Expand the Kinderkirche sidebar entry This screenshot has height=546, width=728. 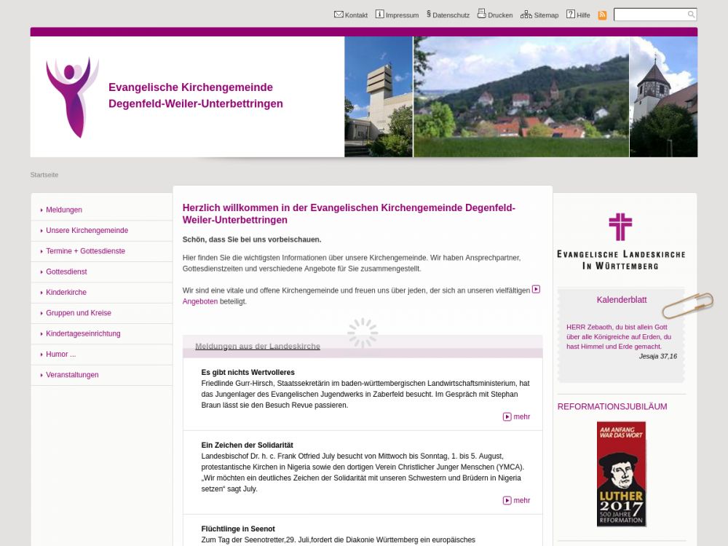[66, 293]
